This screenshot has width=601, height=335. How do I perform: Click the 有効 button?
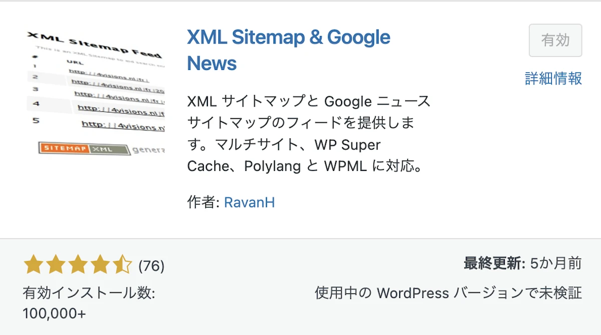tap(555, 40)
